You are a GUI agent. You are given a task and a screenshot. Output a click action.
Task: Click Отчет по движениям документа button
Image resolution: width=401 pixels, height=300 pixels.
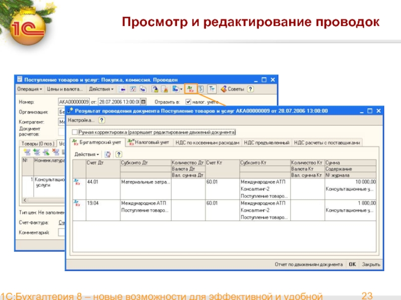tap(309, 264)
